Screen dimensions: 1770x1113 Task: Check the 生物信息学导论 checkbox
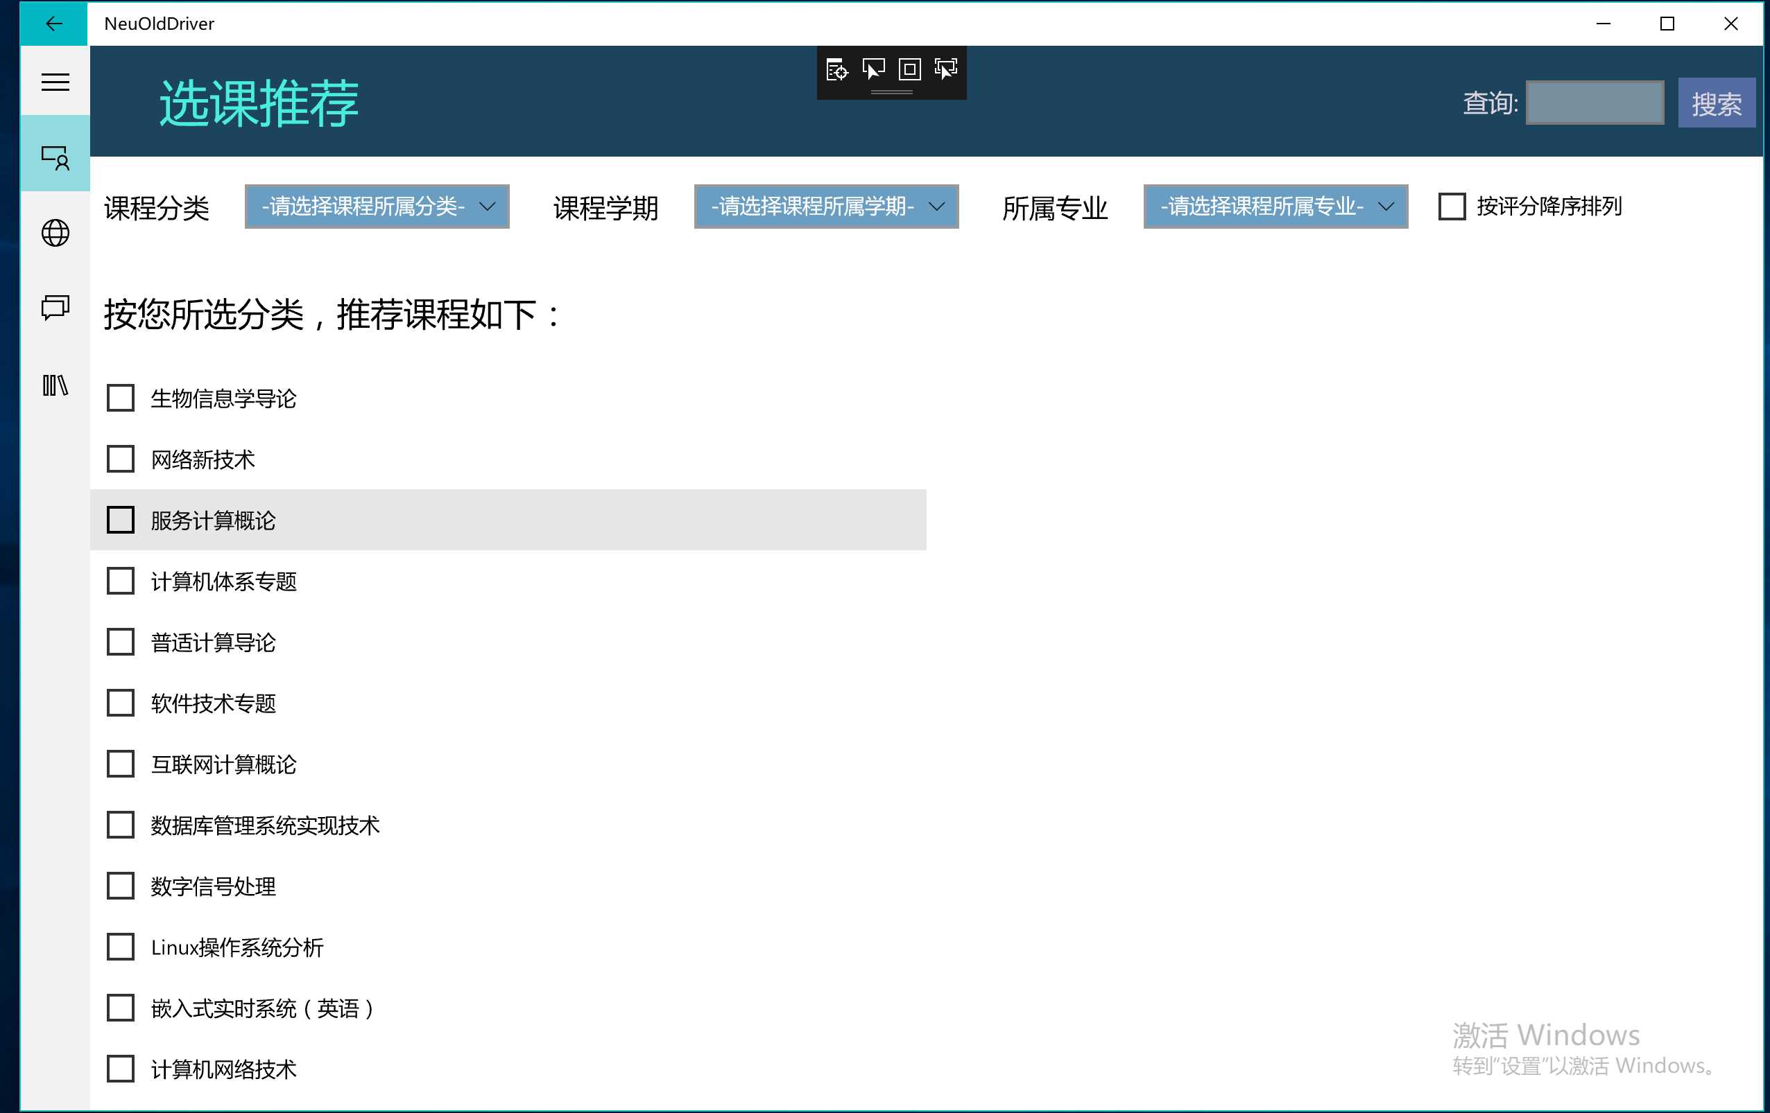click(x=121, y=398)
